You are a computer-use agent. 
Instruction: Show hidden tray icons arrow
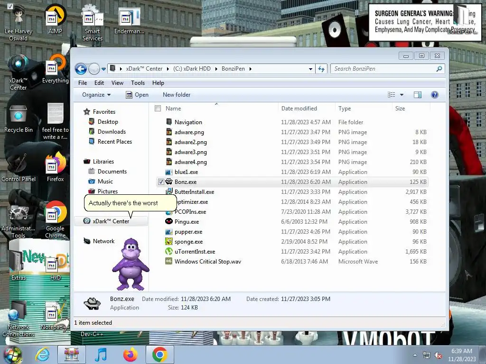pyautogui.click(x=415, y=355)
